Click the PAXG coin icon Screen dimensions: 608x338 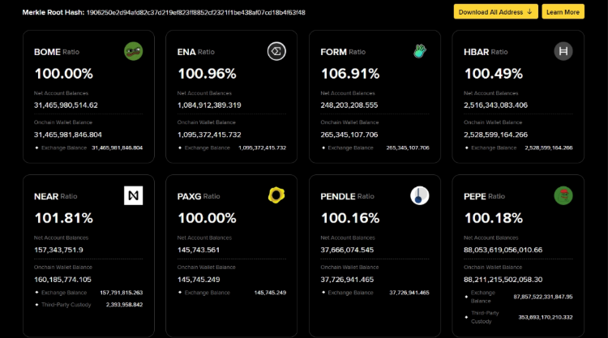pyautogui.click(x=276, y=195)
